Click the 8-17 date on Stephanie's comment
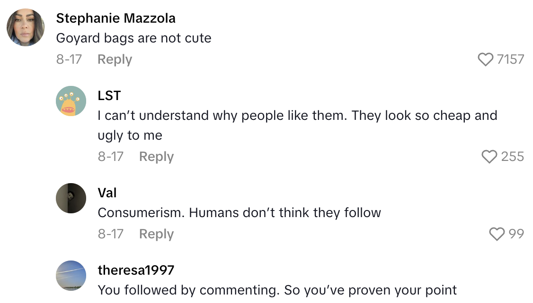Viewport: 533px width, 303px height. click(x=69, y=59)
